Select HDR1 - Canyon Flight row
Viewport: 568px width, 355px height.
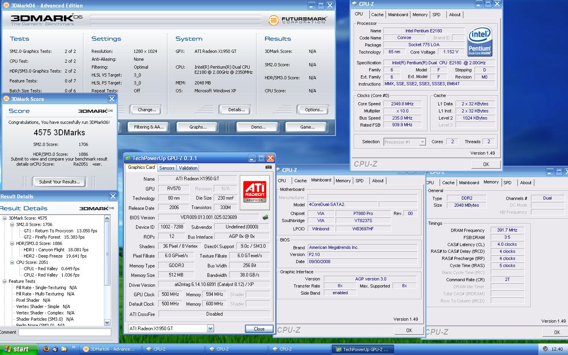56,250
